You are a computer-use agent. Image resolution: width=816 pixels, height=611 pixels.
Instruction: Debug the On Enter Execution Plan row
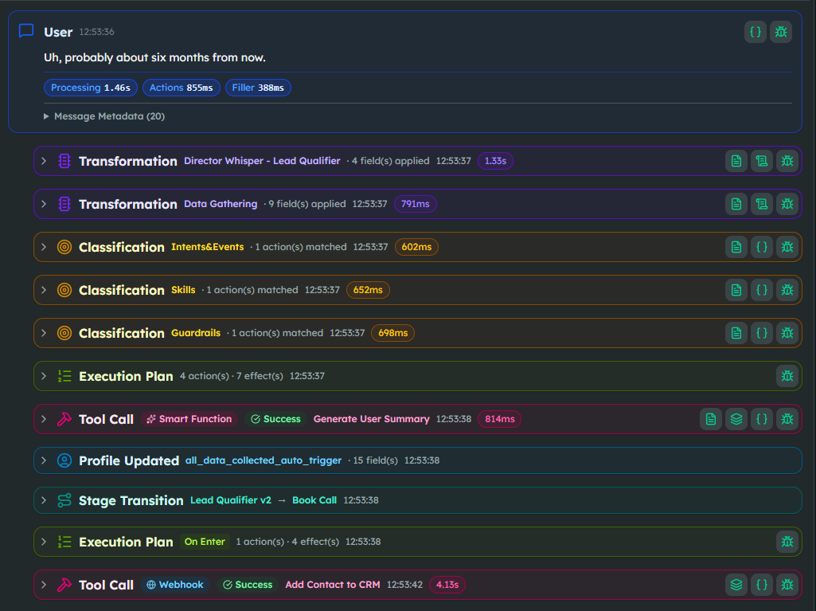point(787,542)
